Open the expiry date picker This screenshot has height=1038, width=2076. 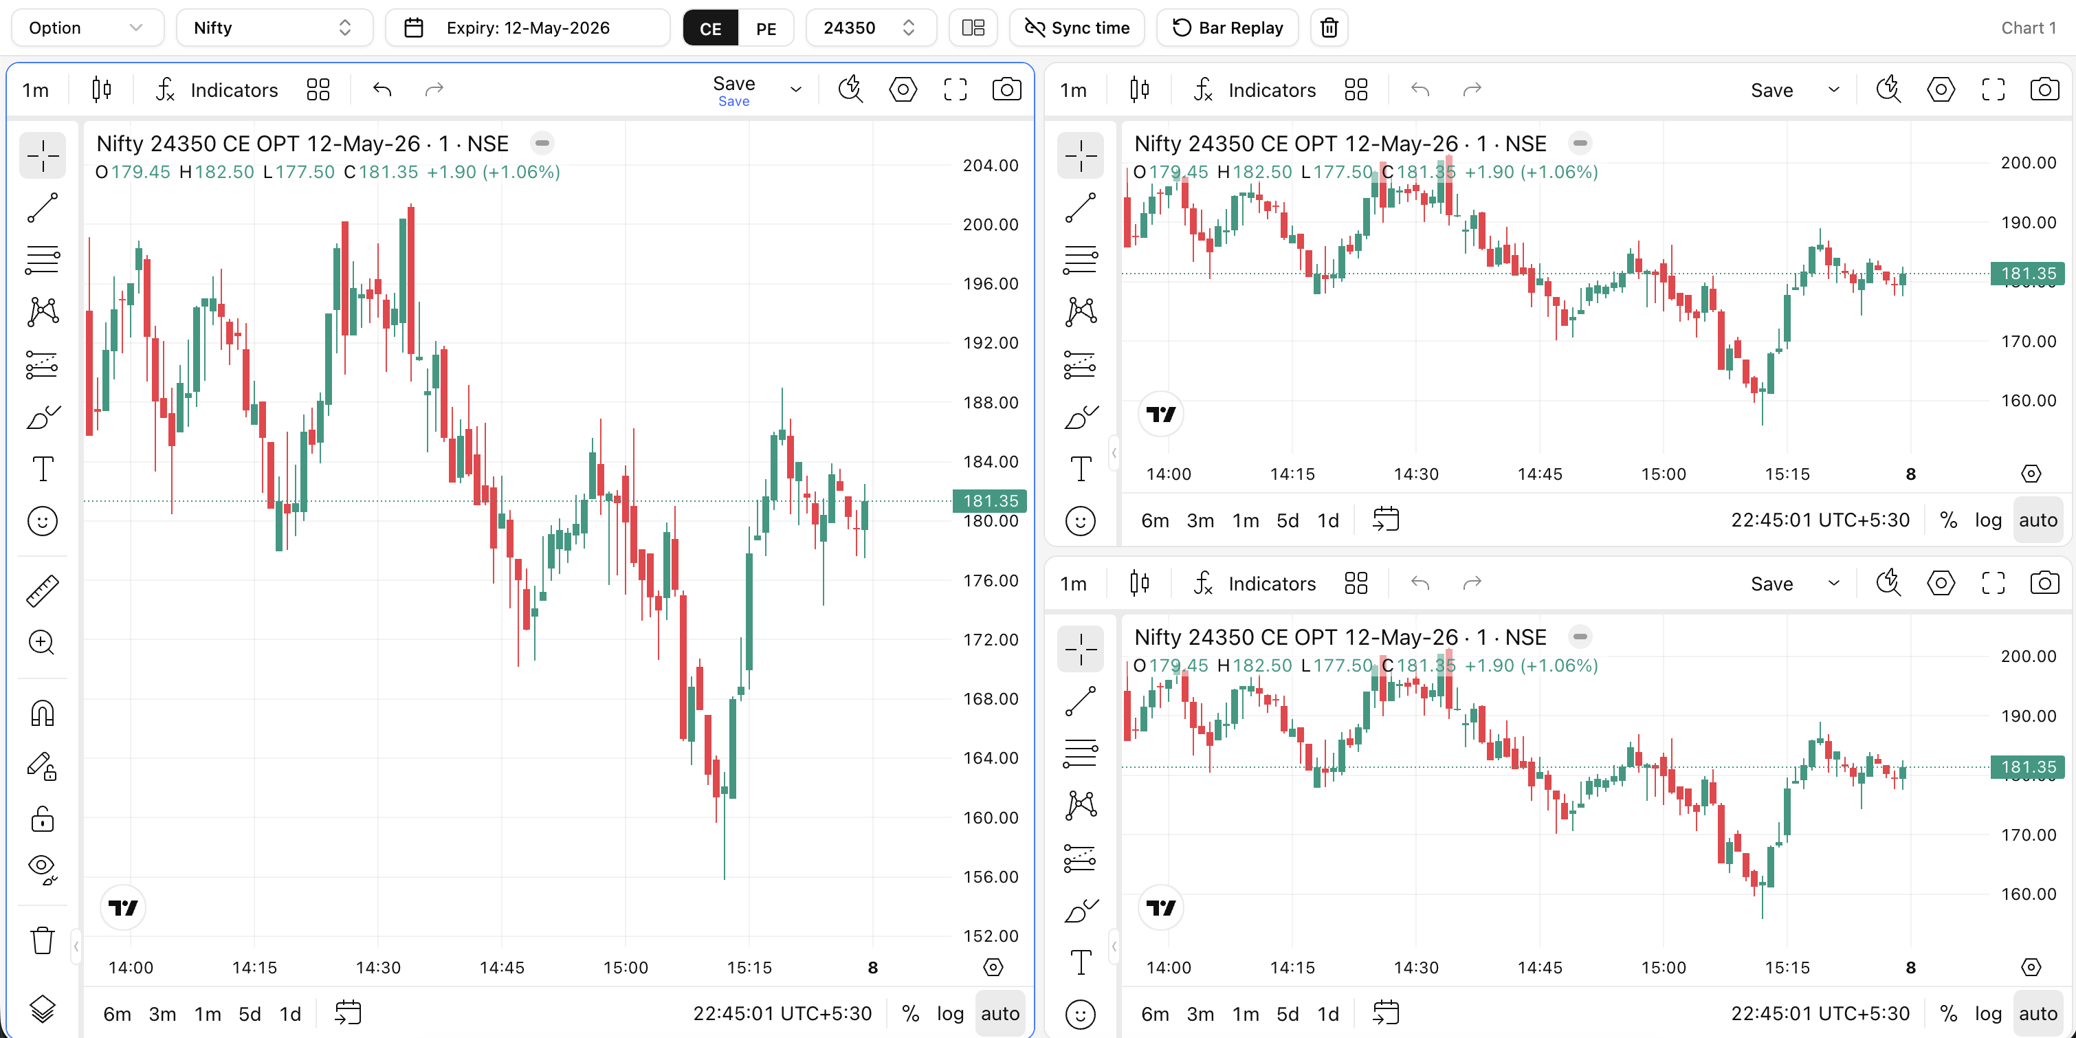(x=528, y=27)
